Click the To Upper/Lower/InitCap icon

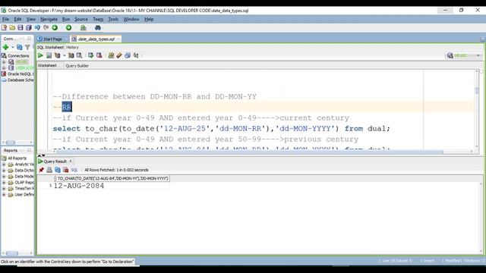pyautogui.click(x=136, y=55)
